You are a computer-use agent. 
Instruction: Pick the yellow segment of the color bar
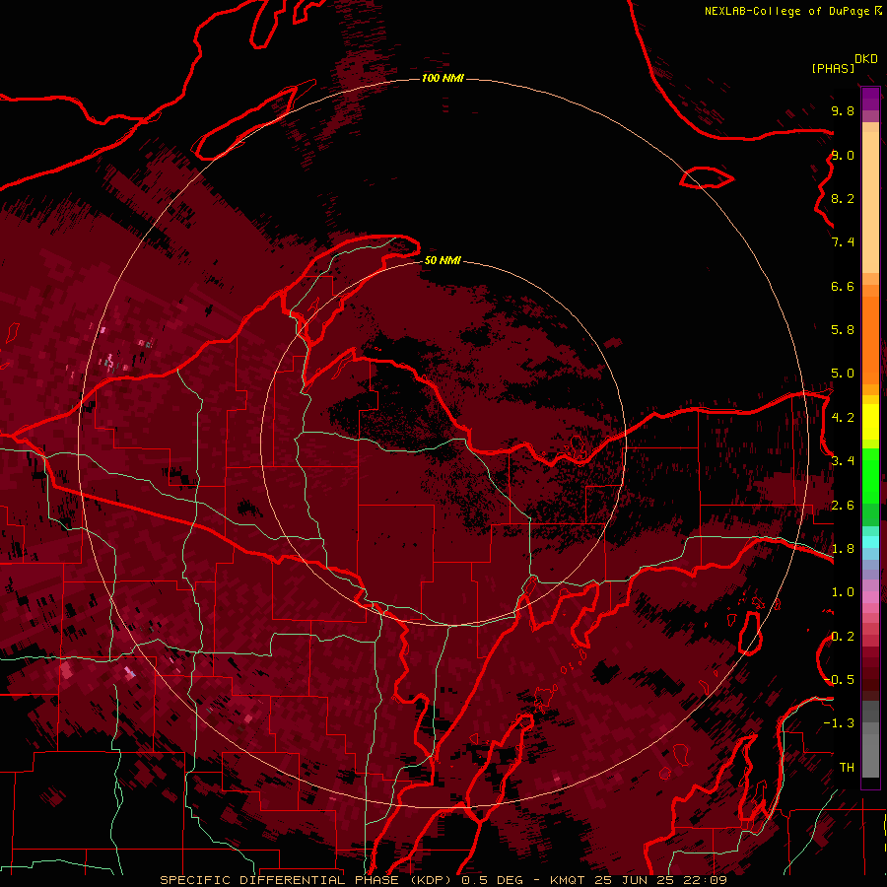(870, 422)
